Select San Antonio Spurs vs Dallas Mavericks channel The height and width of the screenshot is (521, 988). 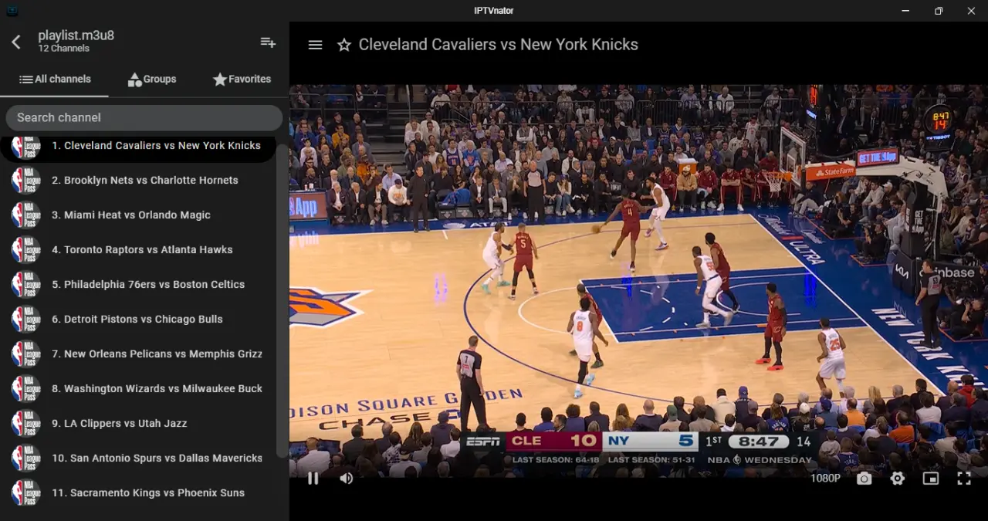138,458
